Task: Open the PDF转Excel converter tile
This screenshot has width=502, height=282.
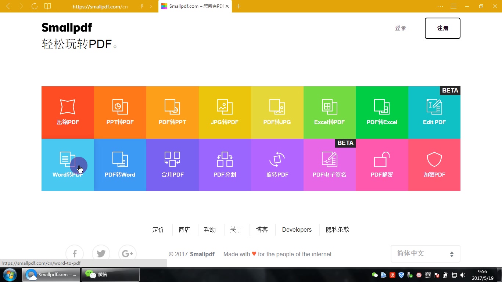Action: click(x=382, y=112)
